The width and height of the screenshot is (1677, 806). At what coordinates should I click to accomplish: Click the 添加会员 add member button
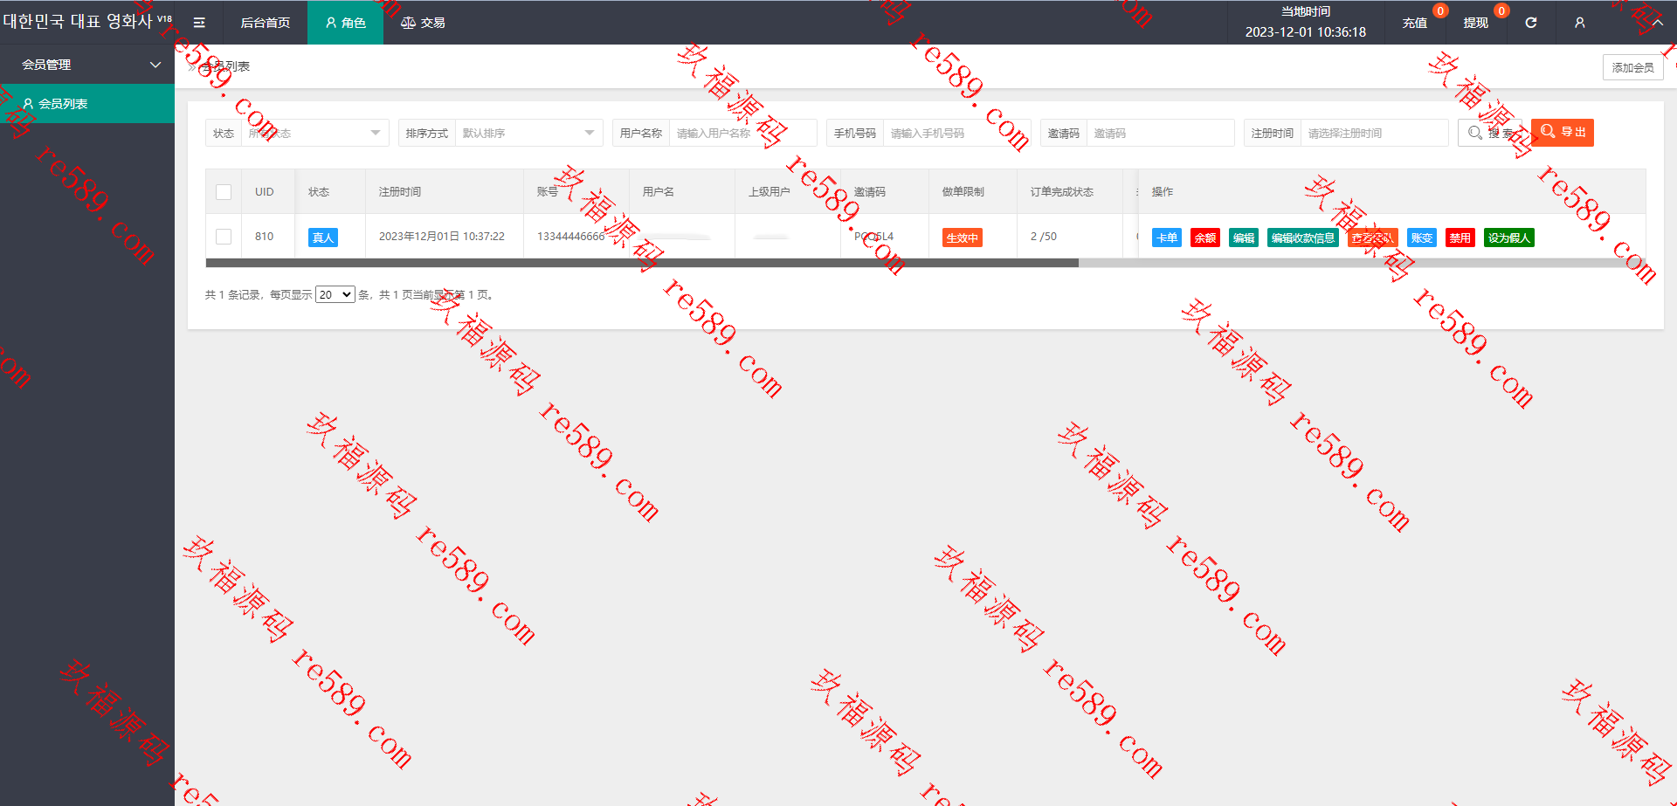pos(1632,67)
